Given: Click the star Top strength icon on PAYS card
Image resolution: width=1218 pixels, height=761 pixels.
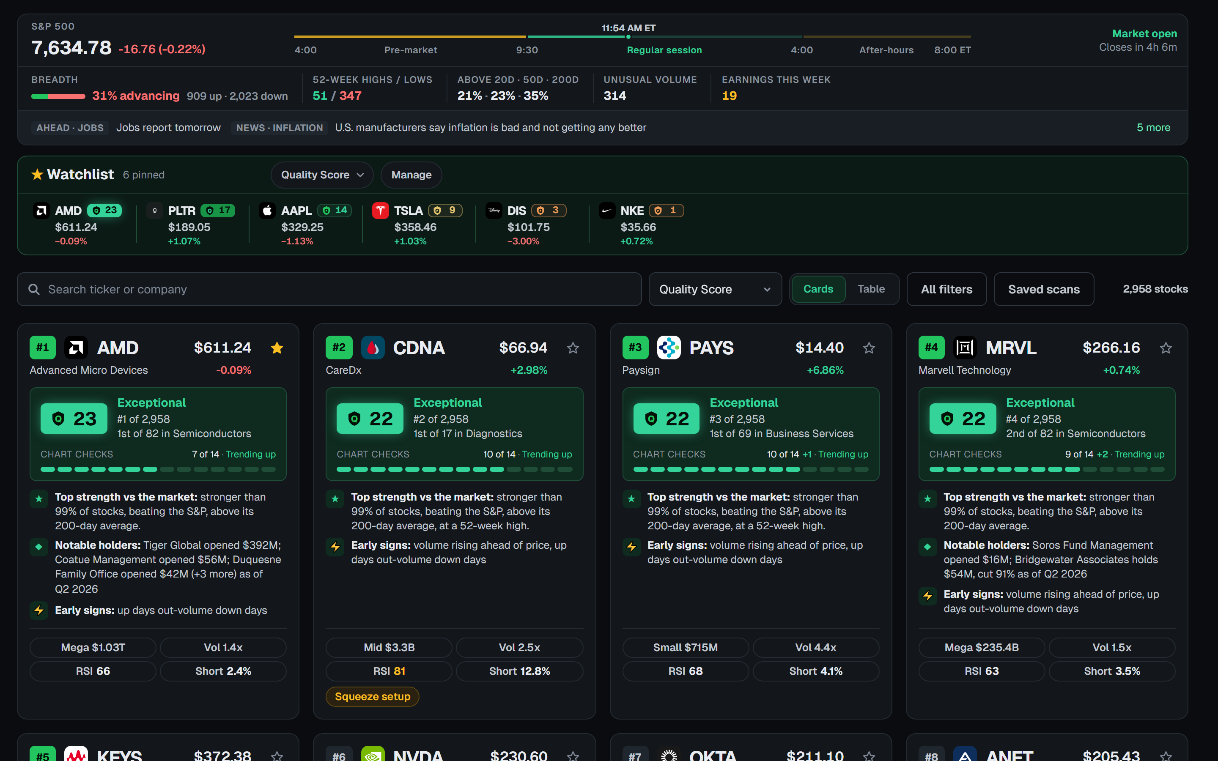Looking at the screenshot, I should (632, 499).
